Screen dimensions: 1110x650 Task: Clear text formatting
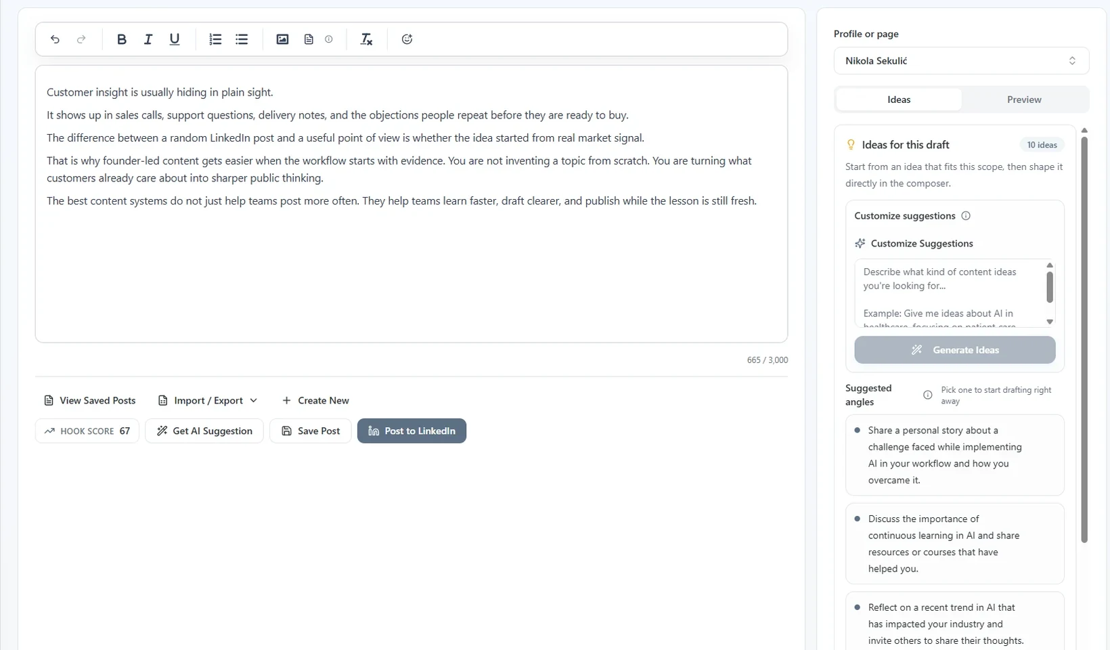(366, 39)
